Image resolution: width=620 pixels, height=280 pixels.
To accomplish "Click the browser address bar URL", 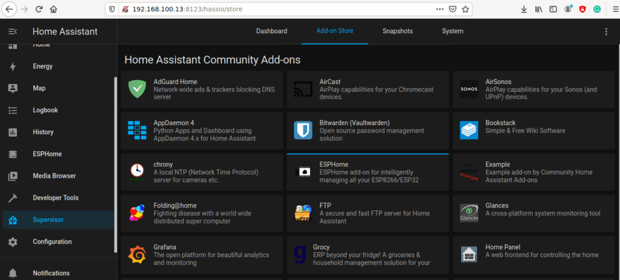I will (x=188, y=9).
